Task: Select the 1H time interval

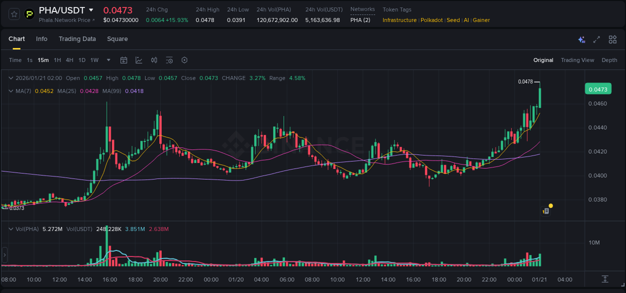Action: pos(58,60)
